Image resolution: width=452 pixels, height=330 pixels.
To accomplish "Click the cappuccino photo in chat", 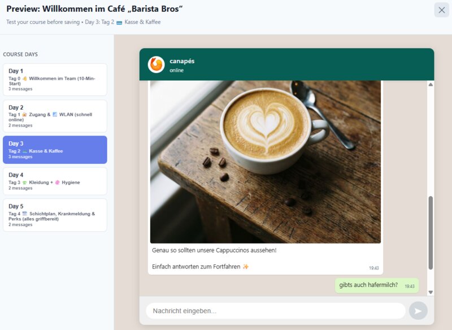I will click(x=266, y=162).
